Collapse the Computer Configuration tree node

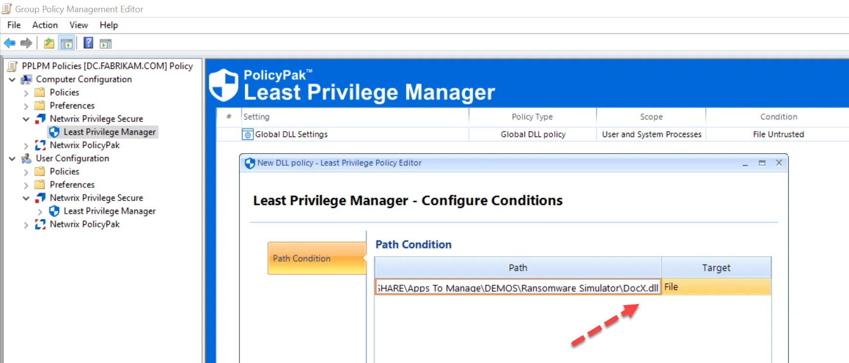12,80
